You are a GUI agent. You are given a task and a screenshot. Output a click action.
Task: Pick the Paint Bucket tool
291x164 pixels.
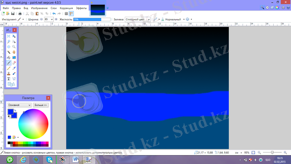[9, 57]
